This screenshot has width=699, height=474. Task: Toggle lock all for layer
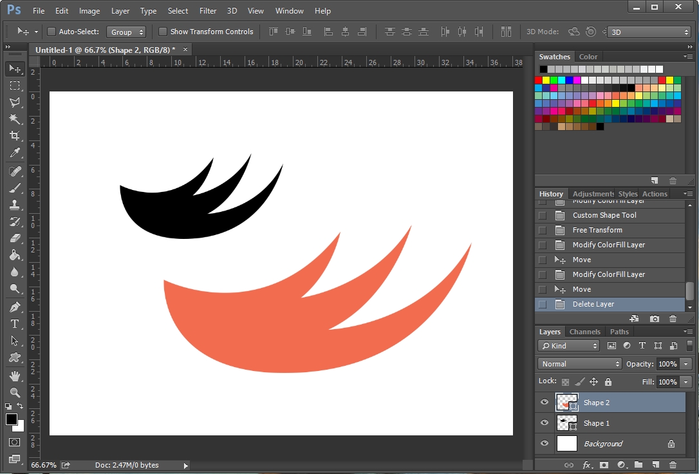coord(608,382)
